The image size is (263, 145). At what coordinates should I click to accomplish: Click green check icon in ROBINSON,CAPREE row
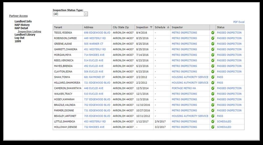coord(213,38)
